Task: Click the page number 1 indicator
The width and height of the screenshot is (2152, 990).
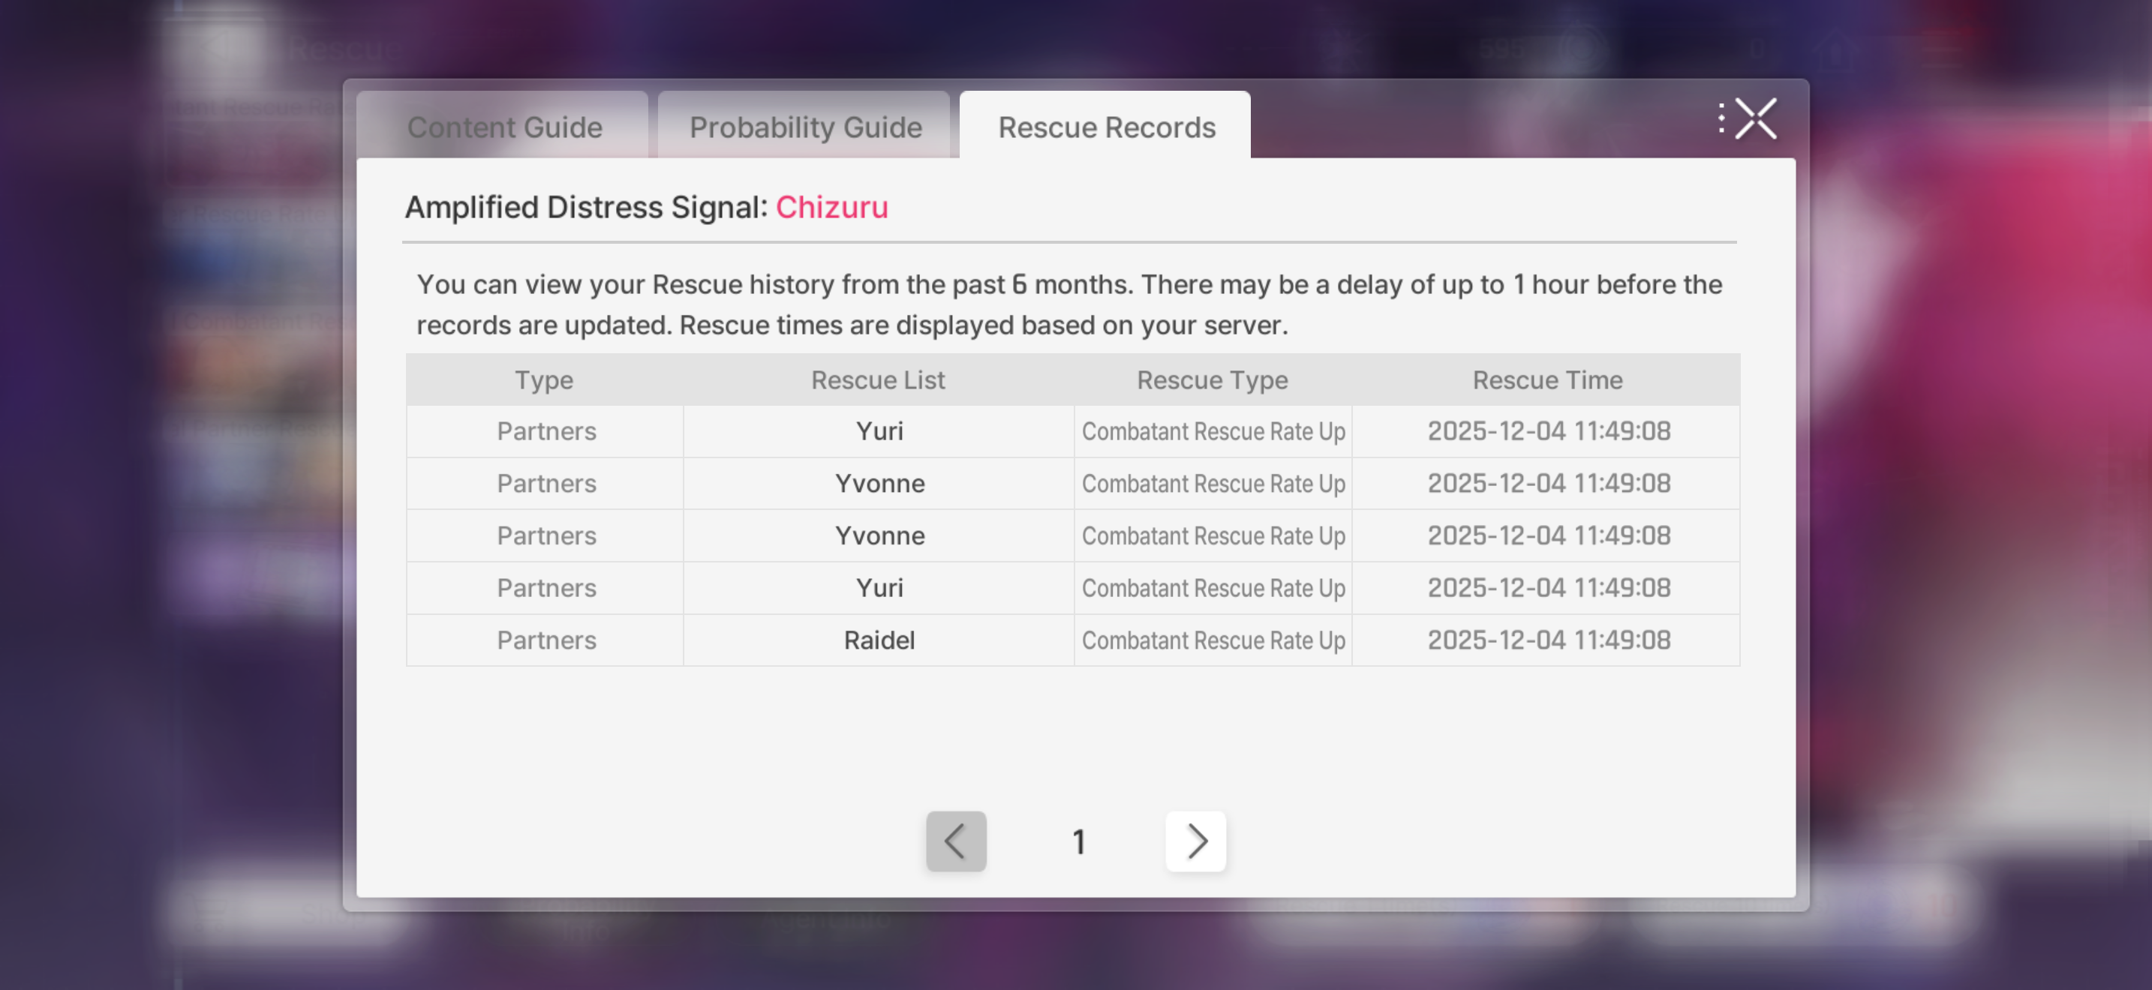Action: 1078,841
